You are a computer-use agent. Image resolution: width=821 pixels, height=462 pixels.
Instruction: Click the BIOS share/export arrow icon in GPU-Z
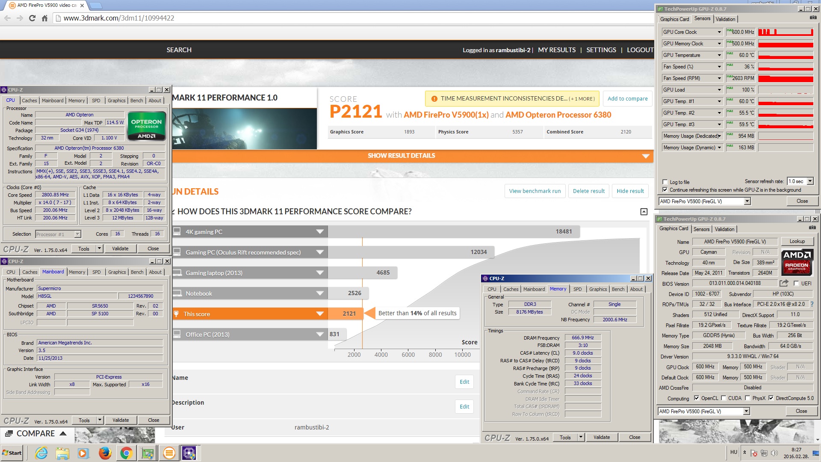(784, 283)
